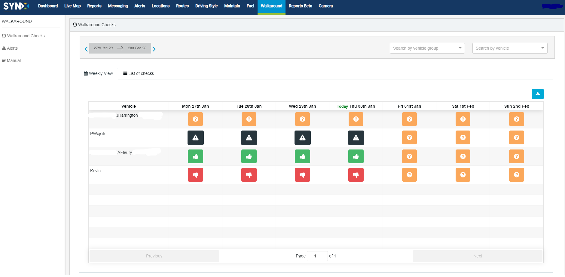This screenshot has height=277, width=565.
Task: Open JHarrington's Sun 2nd Feb question-mark check
Action: 517,119
